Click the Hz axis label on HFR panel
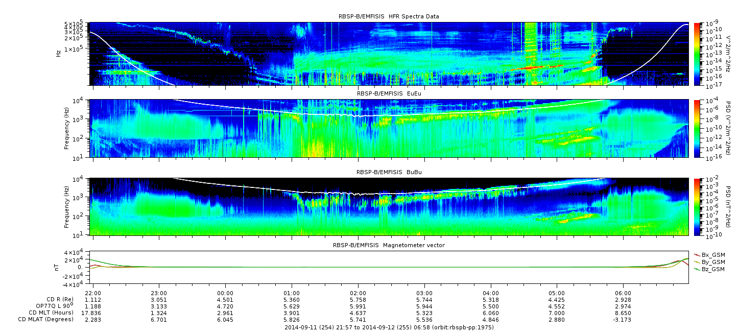This screenshot has width=739, height=336. click(x=58, y=54)
